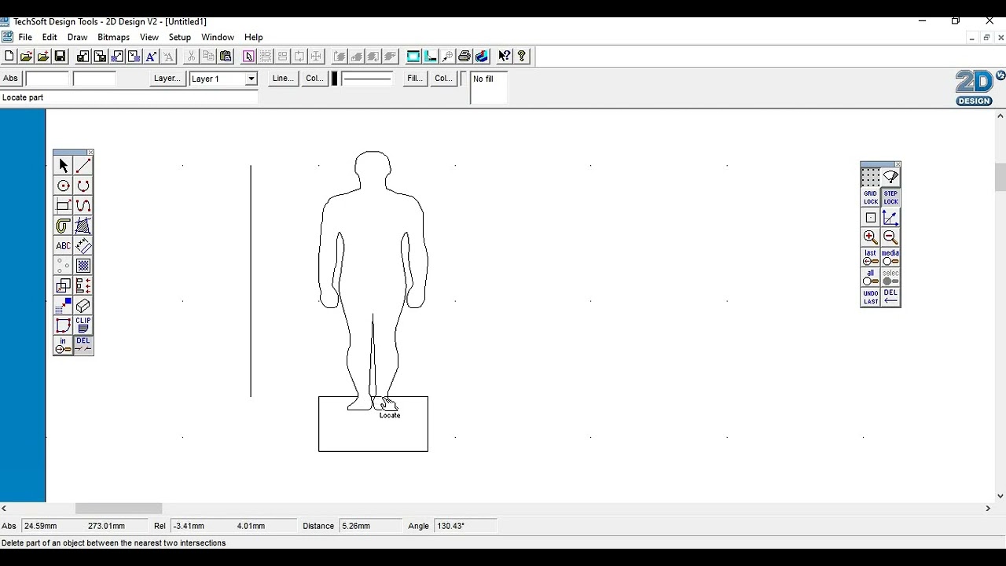1006x566 pixels.
Task: Open the line style selector box
Action: pos(367,79)
